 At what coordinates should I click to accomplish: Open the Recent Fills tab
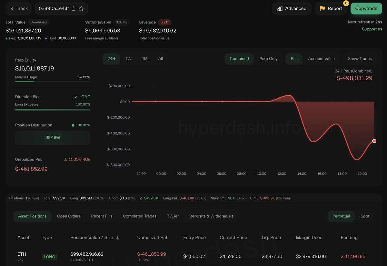[102, 216]
